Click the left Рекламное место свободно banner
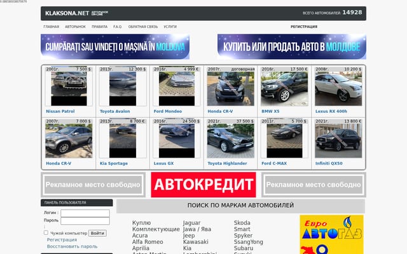407x254 pixels. point(93,185)
